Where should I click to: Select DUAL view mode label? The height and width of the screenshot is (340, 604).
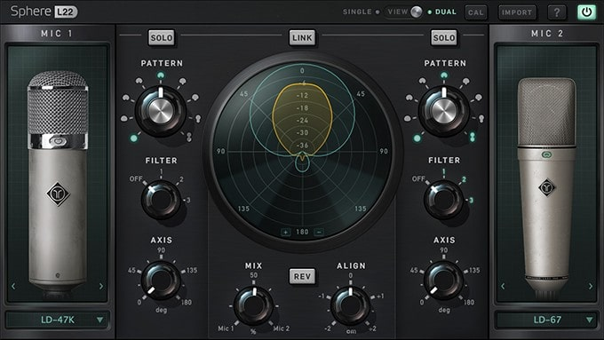pos(446,12)
